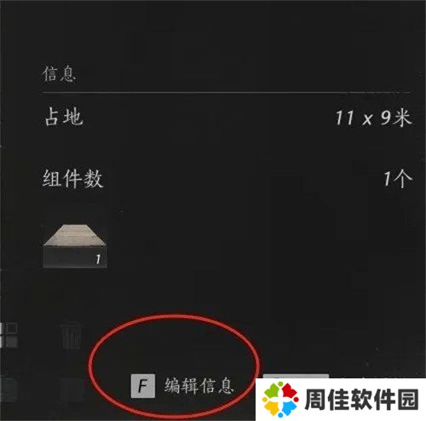This screenshot has width=426, height=421.
Task: Select the wooden floor component thumbnail
Action: click(75, 246)
